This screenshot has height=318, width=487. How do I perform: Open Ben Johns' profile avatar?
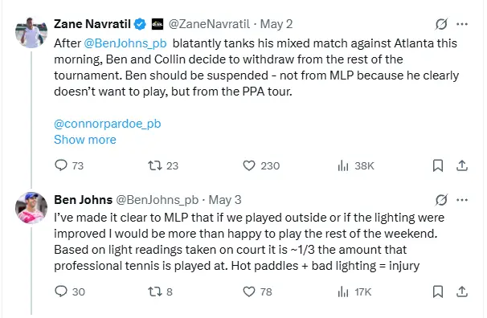pos(31,208)
